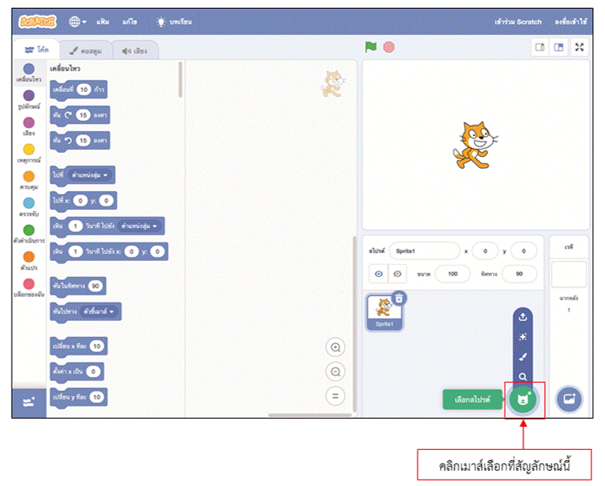Screen dimensions: 605x486
Task: Click the green choose sprite cat button
Action: [522, 398]
